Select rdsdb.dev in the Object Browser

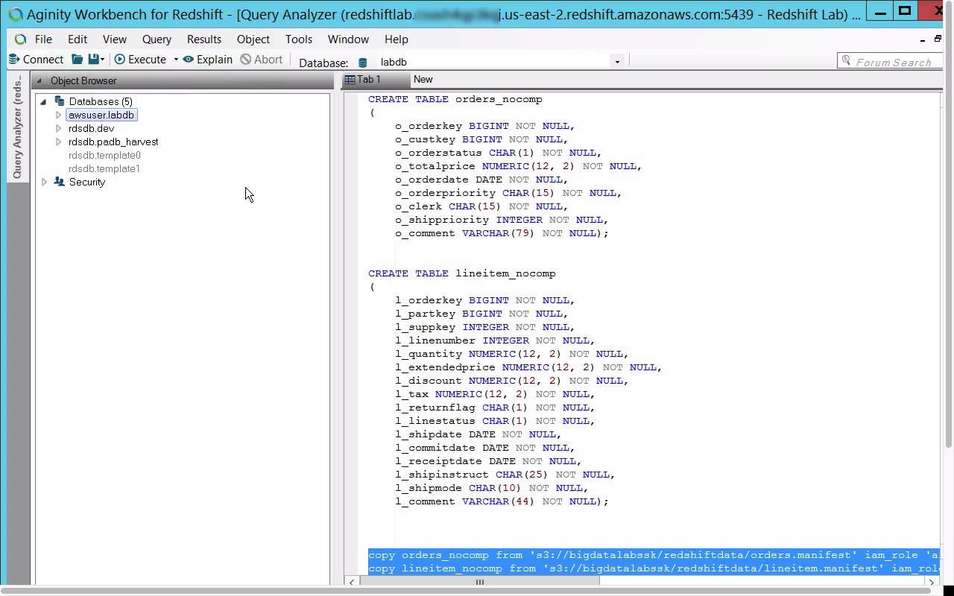(91, 129)
